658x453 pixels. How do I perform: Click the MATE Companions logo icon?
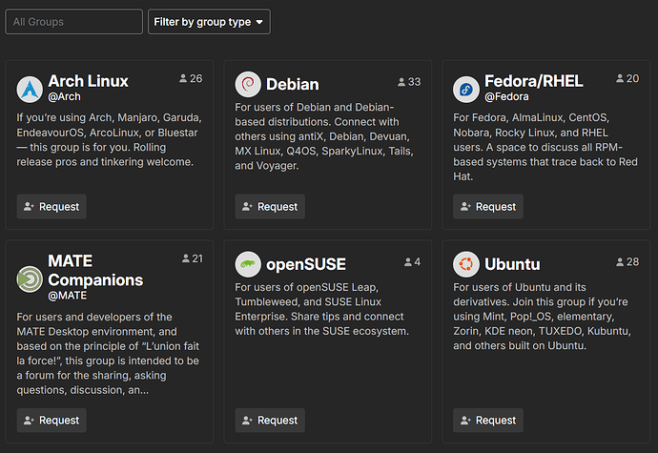[30, 279]
